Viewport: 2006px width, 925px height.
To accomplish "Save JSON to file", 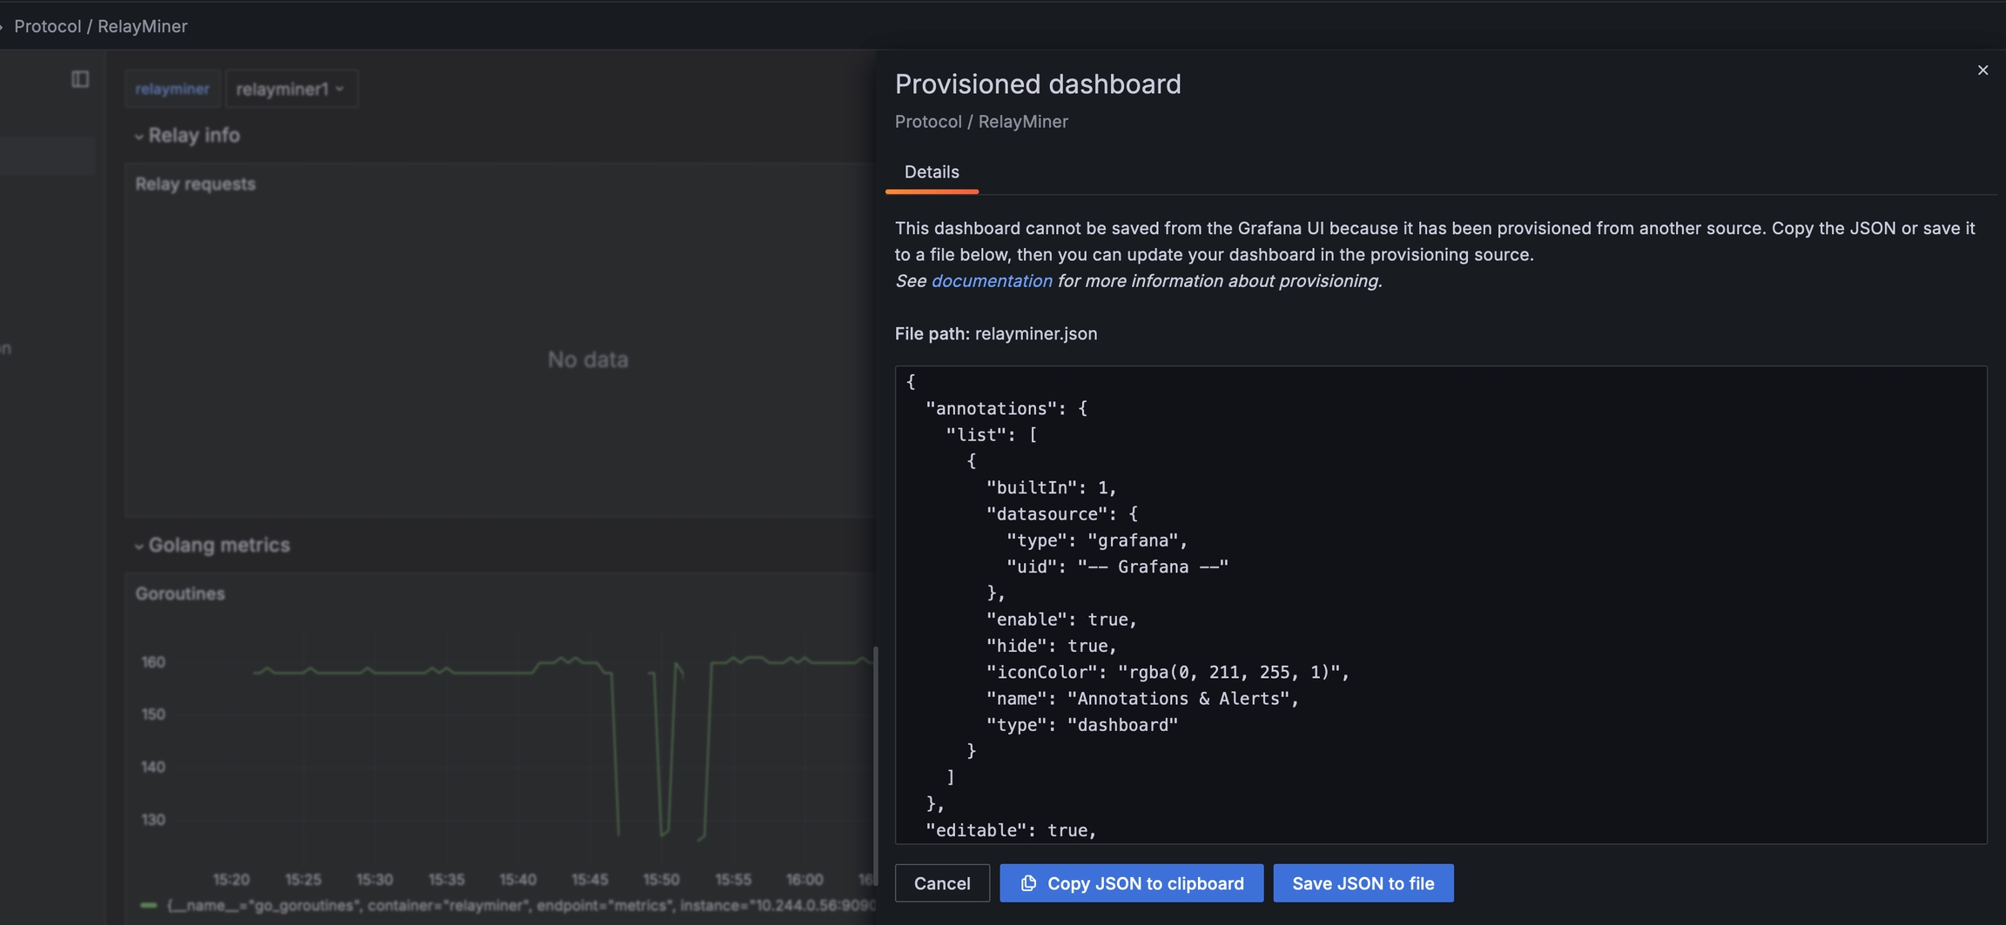I will [x=1363, y=883].
